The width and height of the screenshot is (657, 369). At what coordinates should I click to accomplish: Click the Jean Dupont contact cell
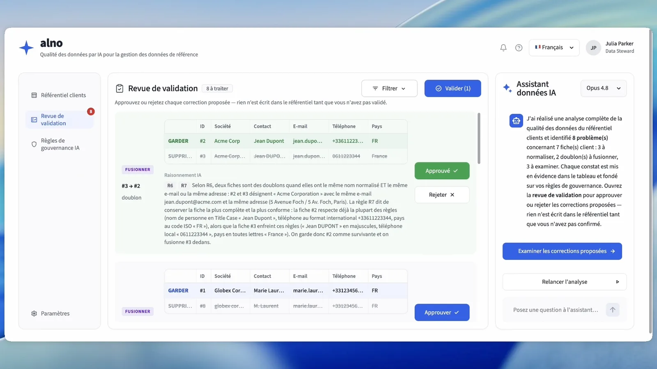[269, 141]
